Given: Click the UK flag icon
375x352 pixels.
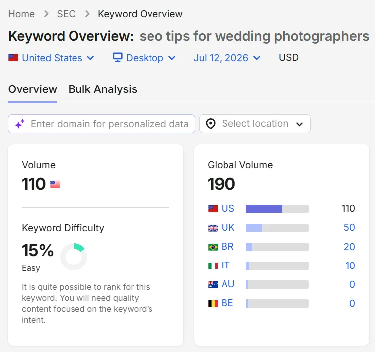Looking at the screenshot, I should pos(213,228).
